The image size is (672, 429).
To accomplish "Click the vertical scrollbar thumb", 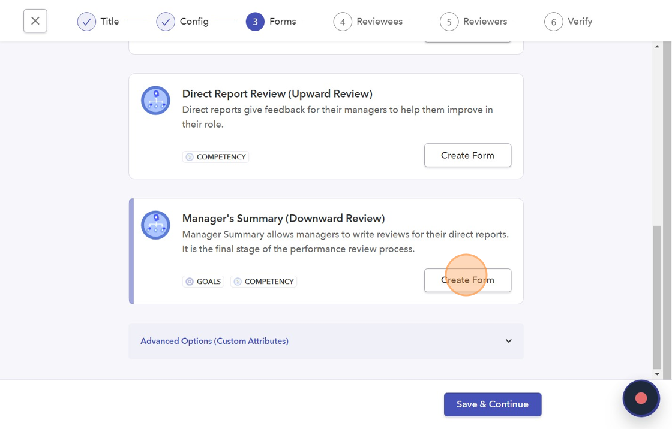I will [x=657, y=297].
